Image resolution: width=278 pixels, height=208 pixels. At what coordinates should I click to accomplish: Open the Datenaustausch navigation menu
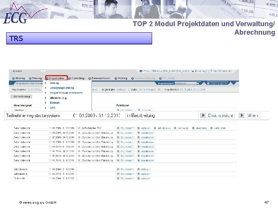pos(100,78)
